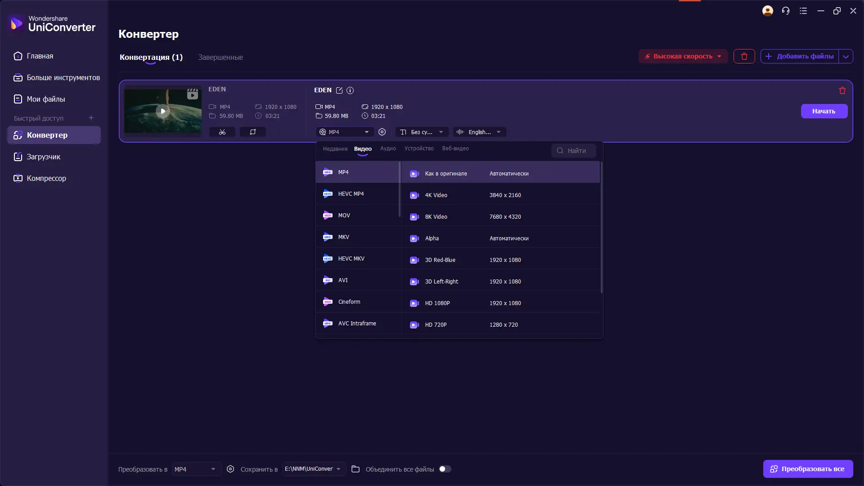The image size is (864, 486).
Task: Click the crop icon below thumbnail
Action: 252,132
